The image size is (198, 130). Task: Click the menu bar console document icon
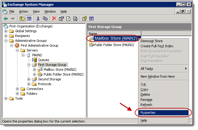[x=5, y=11]
